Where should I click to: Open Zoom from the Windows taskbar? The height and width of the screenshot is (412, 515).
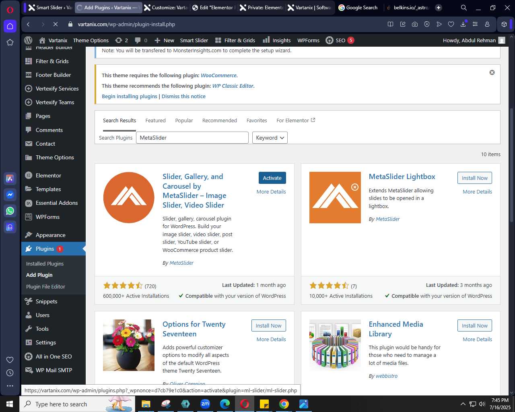pyautogui.click(x=205, y=404)
